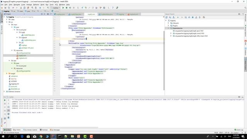Expand the target folder
247x139 pixels.
click(x=7, y=74)
